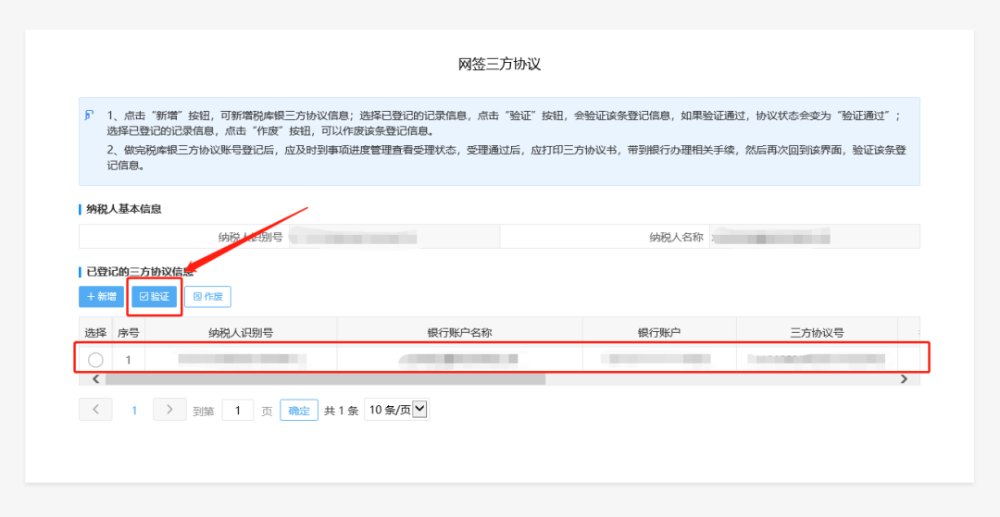Image resolution: width=1000 pixels, height=517 pixels.
Task: Click the 新增 add button
Action: 102,297
